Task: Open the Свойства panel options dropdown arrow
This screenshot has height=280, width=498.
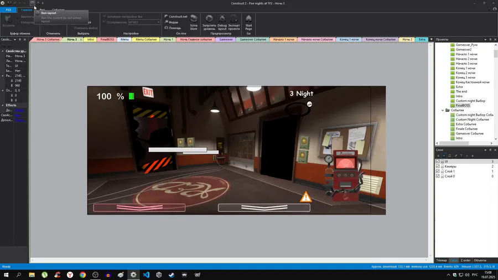Action: coord(15,39)
